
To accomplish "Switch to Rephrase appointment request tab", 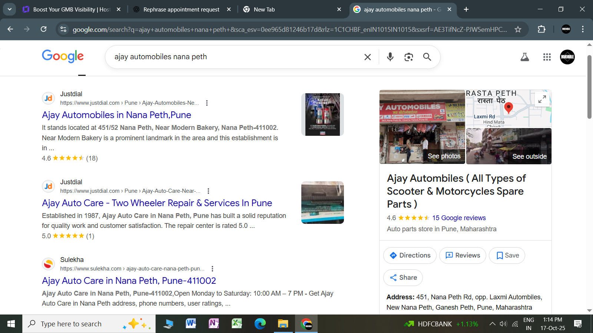I will (x=182, y=9).
